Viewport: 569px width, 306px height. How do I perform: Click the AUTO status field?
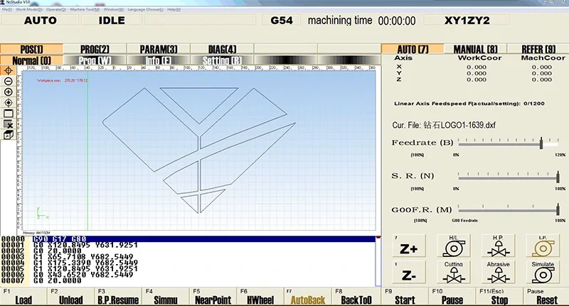pyautogui.click(x=41, y=21)
